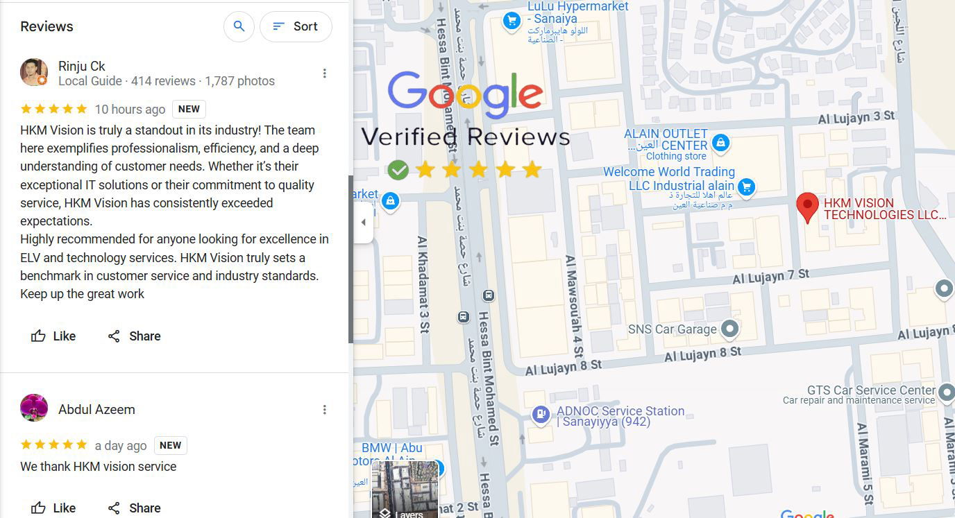The width and height of the screenshot is (955, 518).
Task: Click the reviews panel vertical scrollbar
Action: click(350, 259)
